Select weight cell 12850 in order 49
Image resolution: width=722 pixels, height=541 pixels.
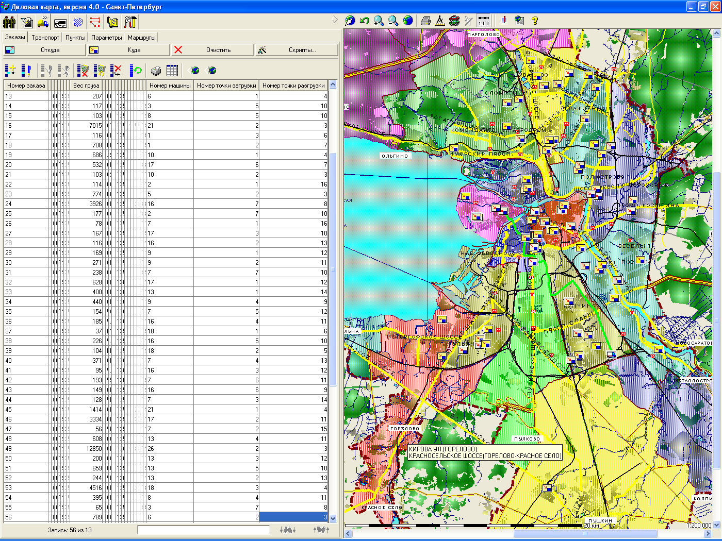[x=86, y=449]
